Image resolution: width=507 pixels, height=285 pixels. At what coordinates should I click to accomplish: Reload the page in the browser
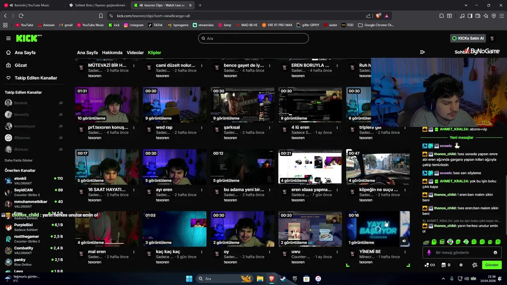21,16
